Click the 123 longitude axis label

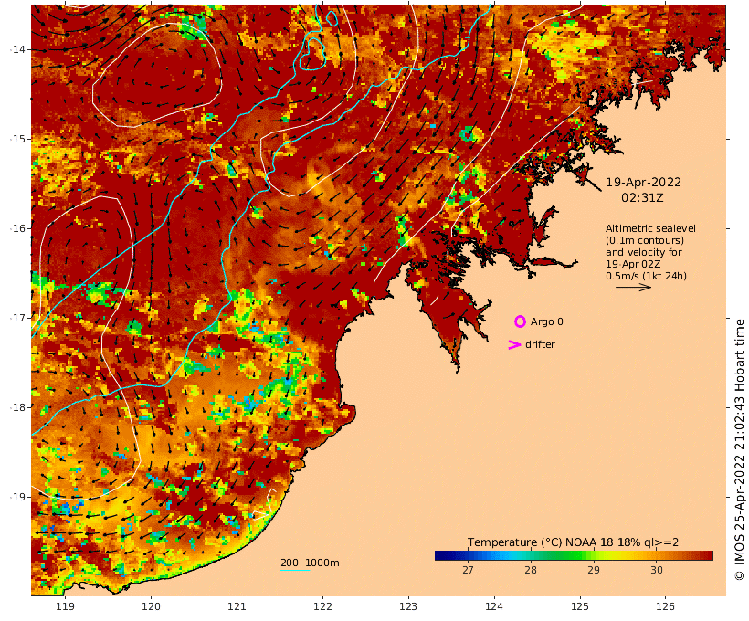coord(408,606)
